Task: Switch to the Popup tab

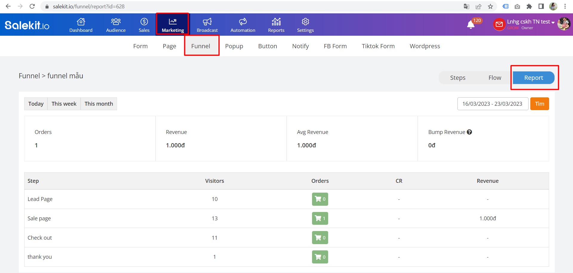Action: pos(234,46)
